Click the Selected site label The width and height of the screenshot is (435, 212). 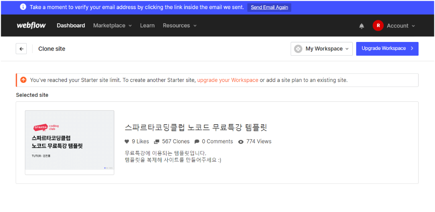tap(32, 95)
